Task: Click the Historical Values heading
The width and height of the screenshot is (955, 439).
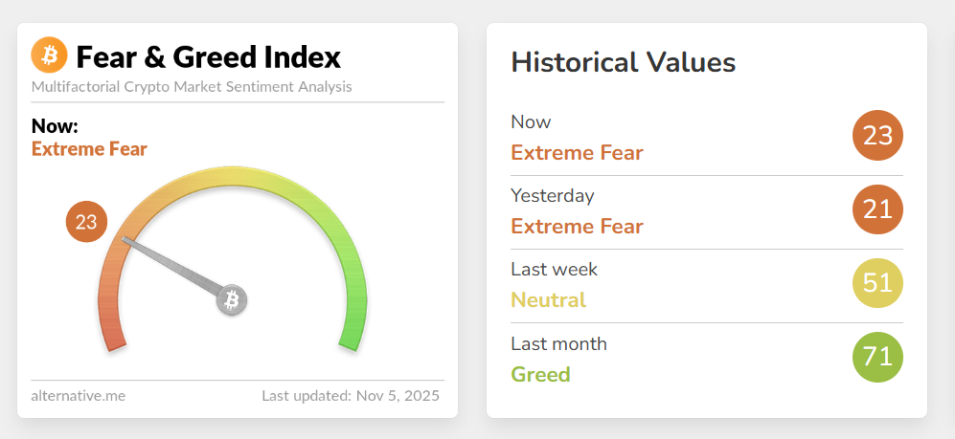Action: [623, 63]
